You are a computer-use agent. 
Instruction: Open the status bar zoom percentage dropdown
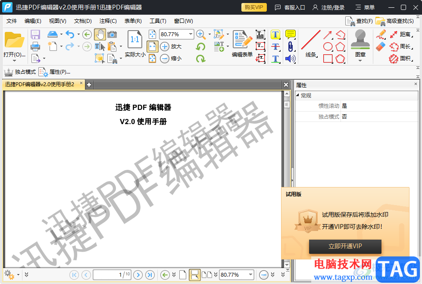pyautogui.click(x=250, y=275)
